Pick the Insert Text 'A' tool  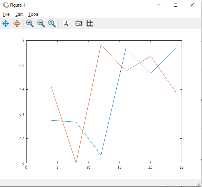pyautogui.click(x=66, y=23)
